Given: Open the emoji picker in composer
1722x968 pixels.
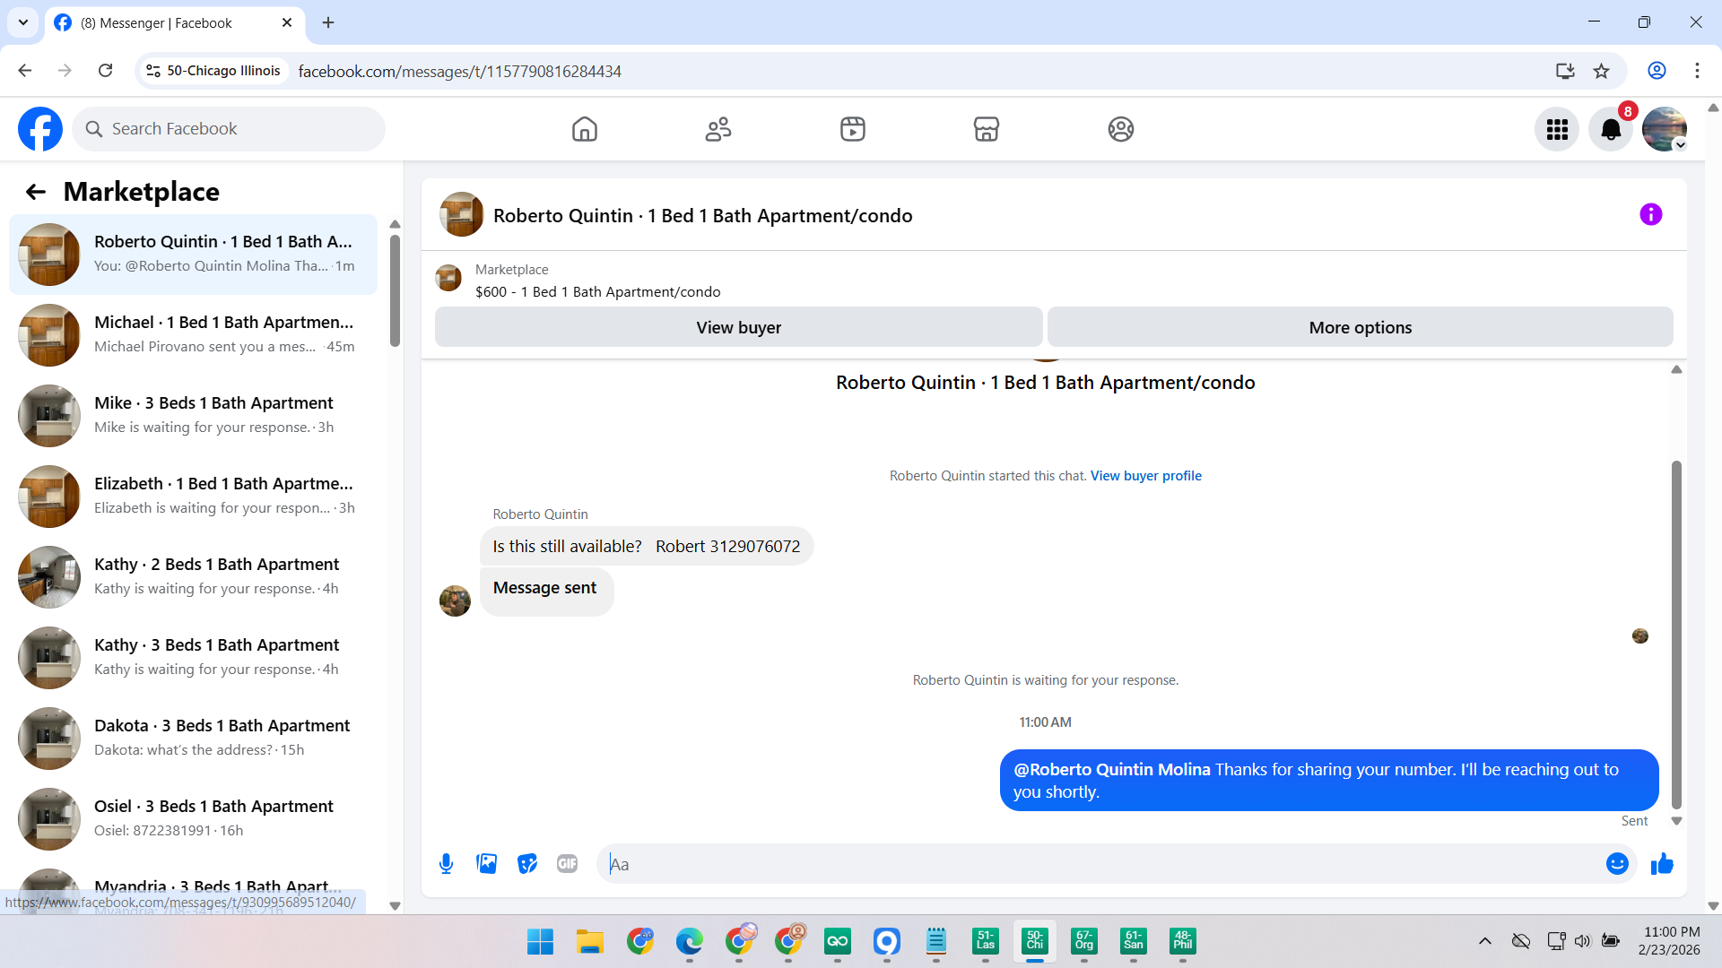Looking at the screenshot, I should 1617,864.
